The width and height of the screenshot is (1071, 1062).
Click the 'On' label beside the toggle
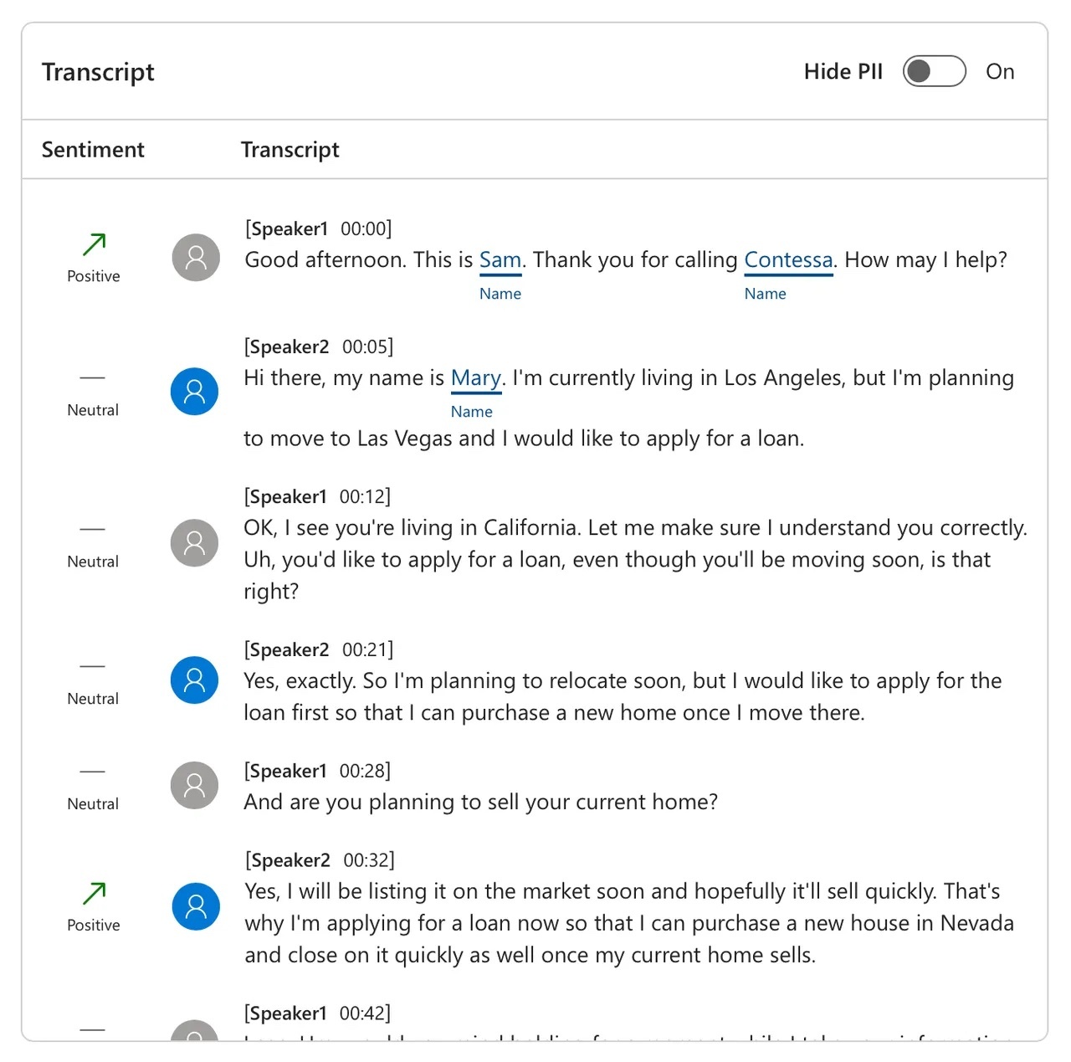tap(999, 72)
